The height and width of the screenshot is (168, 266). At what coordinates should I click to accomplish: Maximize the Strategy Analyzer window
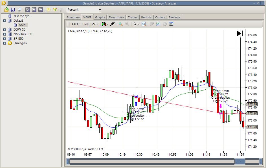[x=258, y=3]
